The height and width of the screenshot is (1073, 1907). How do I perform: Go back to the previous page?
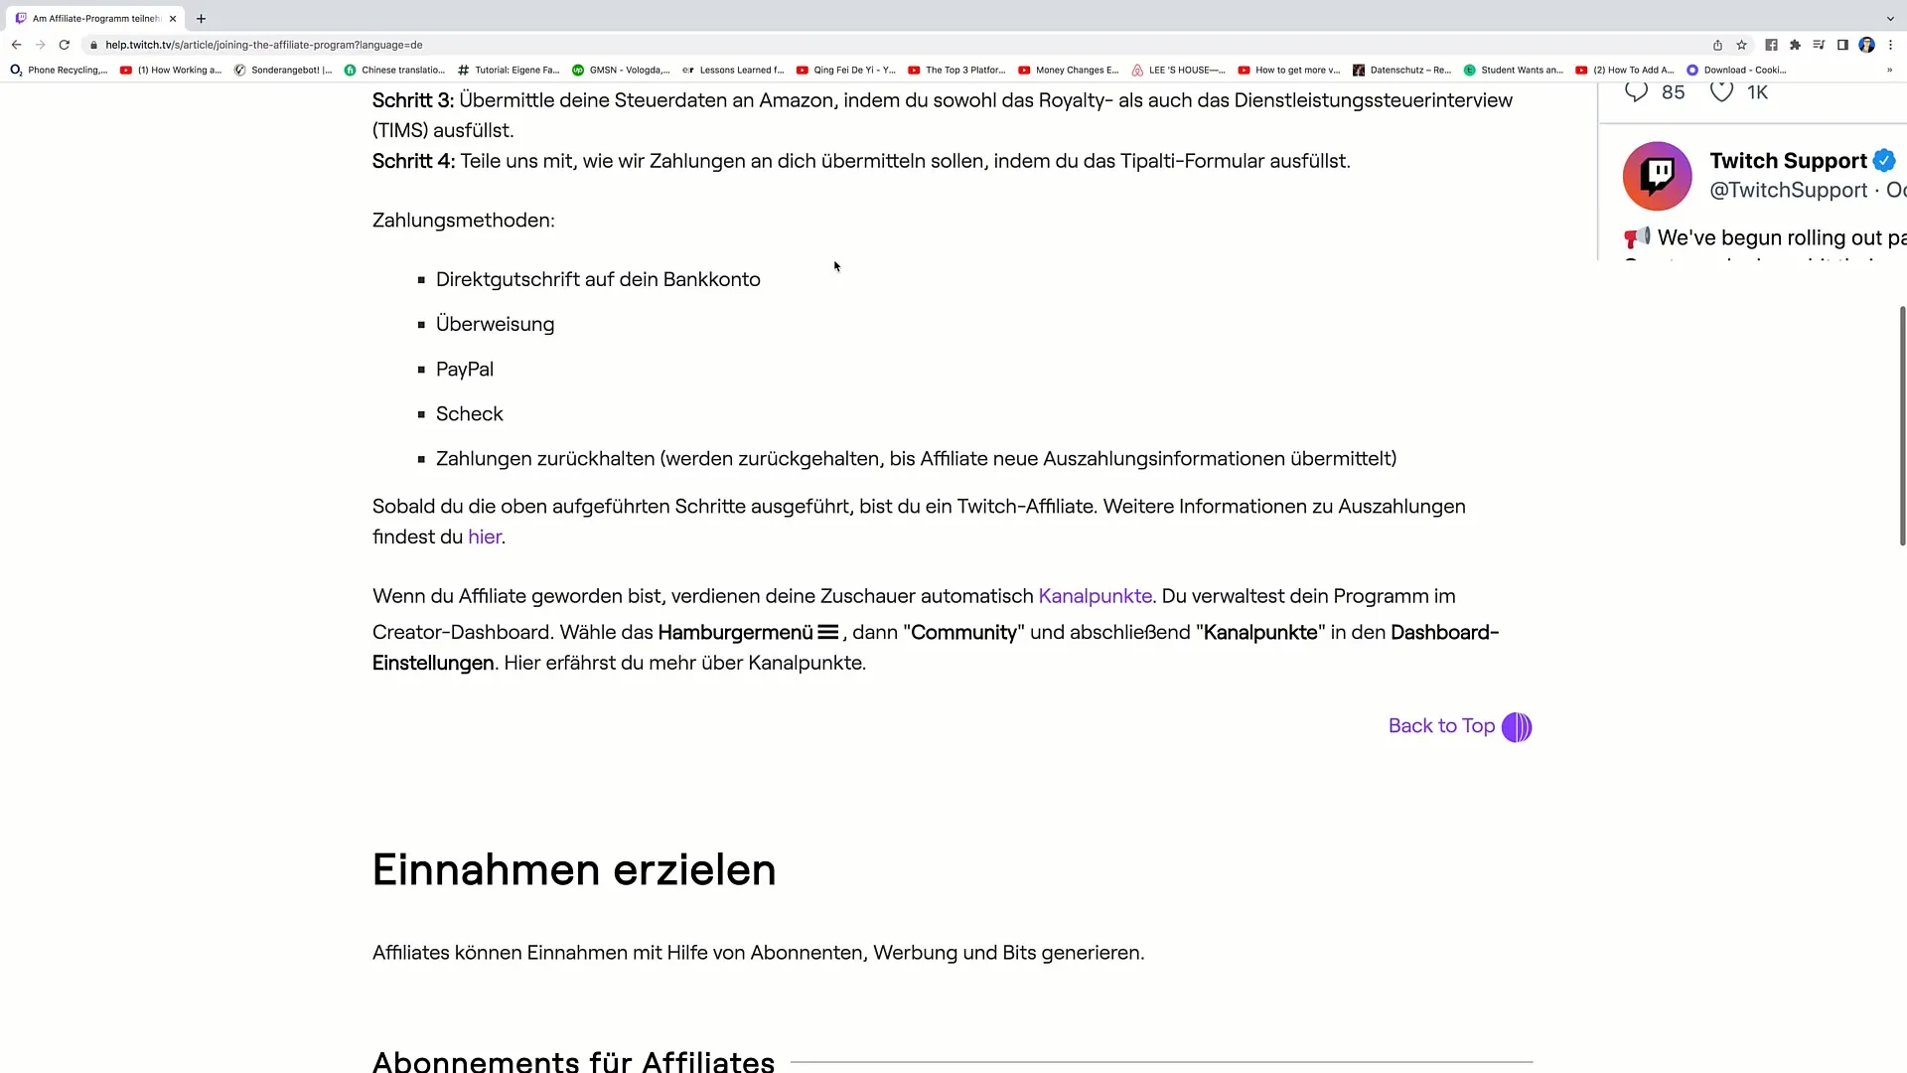[16, 45]
